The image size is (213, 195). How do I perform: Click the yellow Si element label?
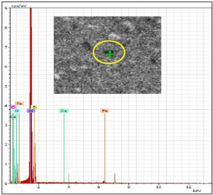pos(35,107)
